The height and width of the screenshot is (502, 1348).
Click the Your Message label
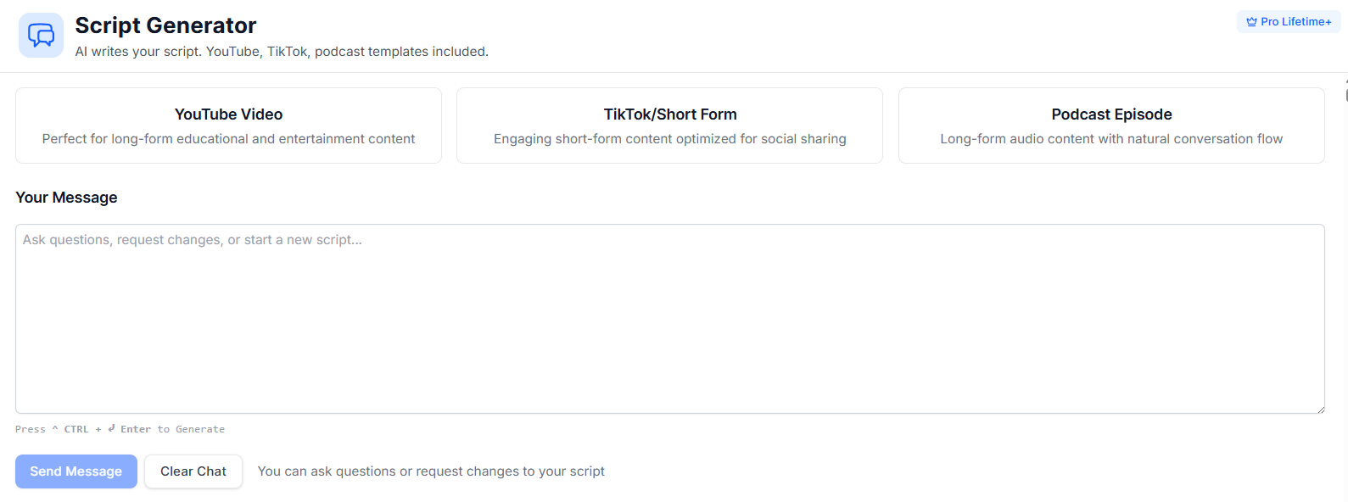[66, 198]
